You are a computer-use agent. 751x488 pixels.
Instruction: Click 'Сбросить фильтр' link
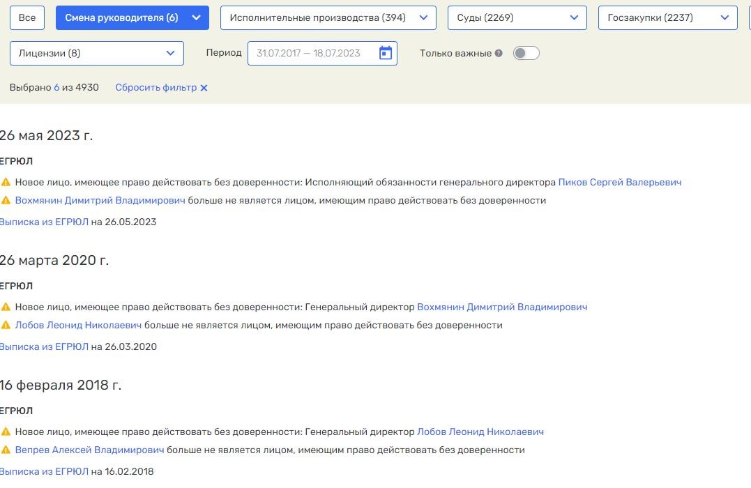pos(156,88)
